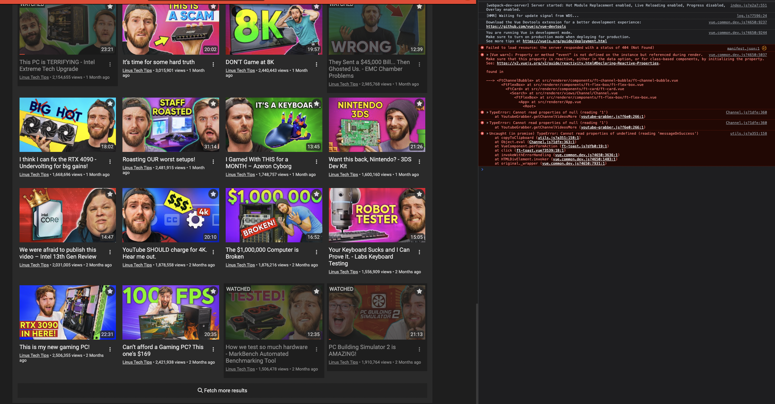Click the warning icon beside manifest.json:1

click(764, 48)
